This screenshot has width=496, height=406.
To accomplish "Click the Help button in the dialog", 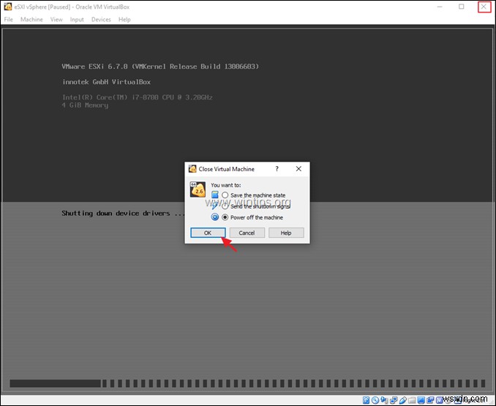I will coord(286,233).
